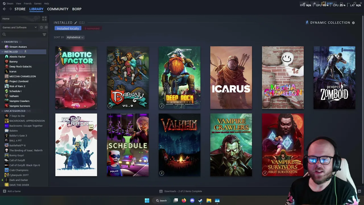Switch to the STORE tab
364x205 pixels.
coord(20,9)
